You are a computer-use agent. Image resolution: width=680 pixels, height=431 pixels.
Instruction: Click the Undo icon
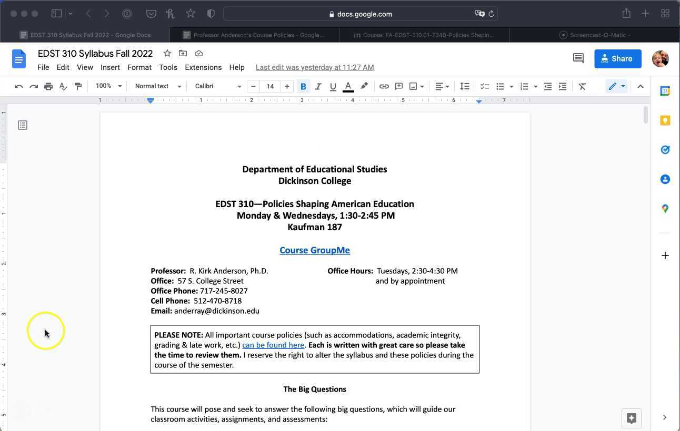pyautogui.click(x=19, y=86)
